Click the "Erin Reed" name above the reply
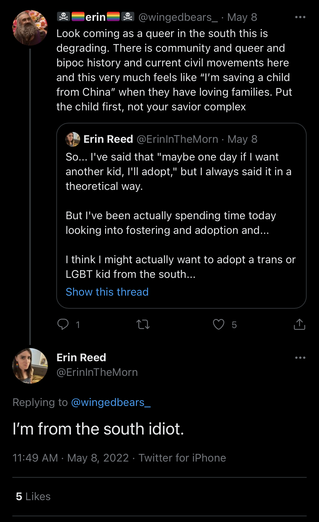The width and height of the screenshot is (319, 522). [x=81, y=357]
